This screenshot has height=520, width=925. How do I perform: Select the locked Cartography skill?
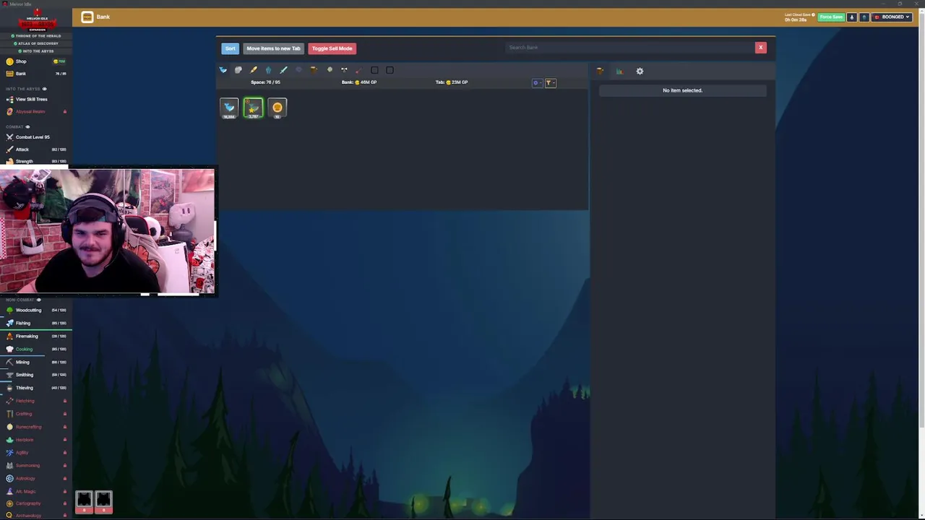[35, 503]
